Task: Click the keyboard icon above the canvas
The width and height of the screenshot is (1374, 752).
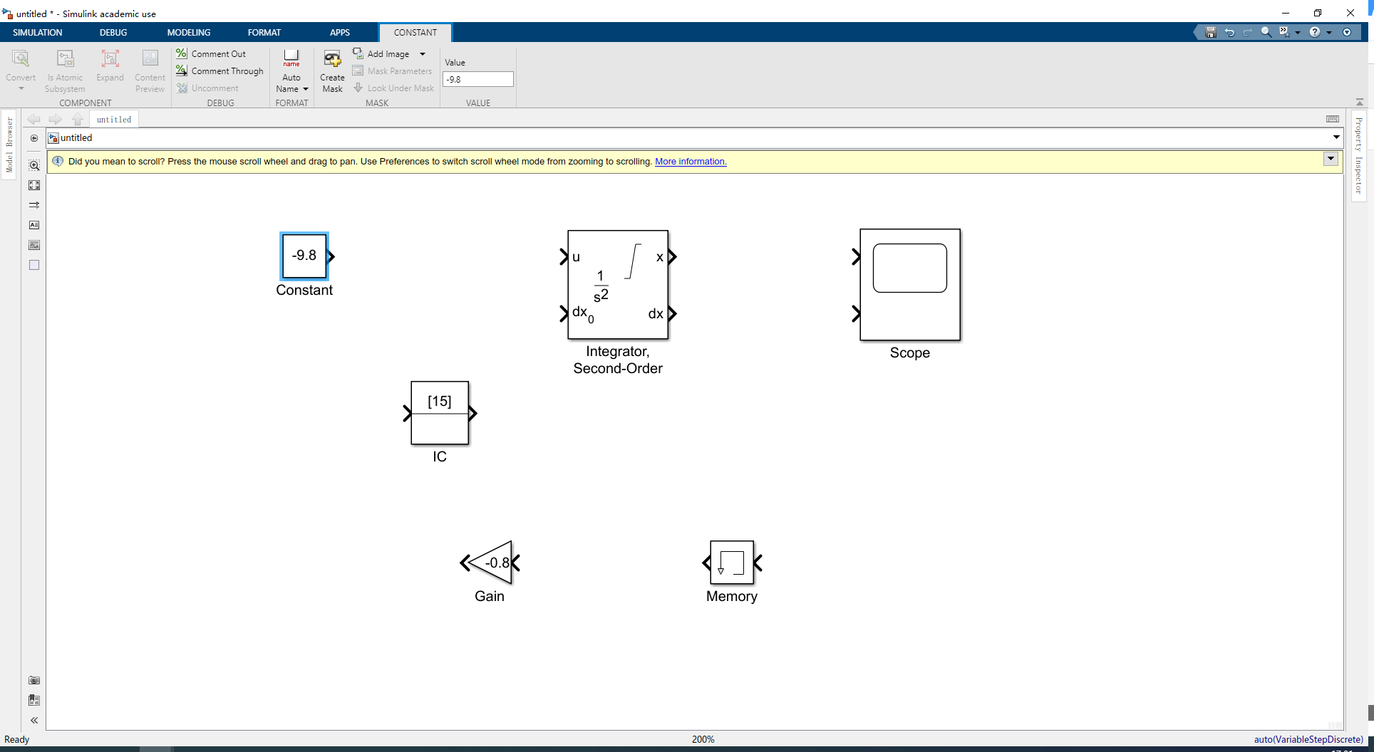Action: [1333, 119]
